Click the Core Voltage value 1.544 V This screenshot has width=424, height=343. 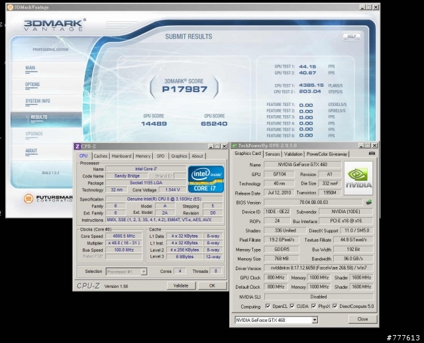(x=172, y=190)
